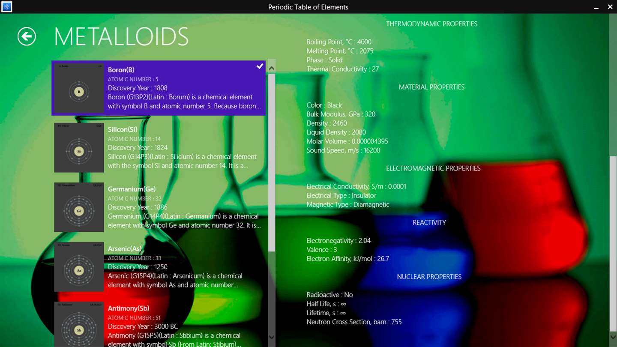
Task: Click Boron's ATOMIC NUMBER : 5 label
Action: click(x=133, y=79)
